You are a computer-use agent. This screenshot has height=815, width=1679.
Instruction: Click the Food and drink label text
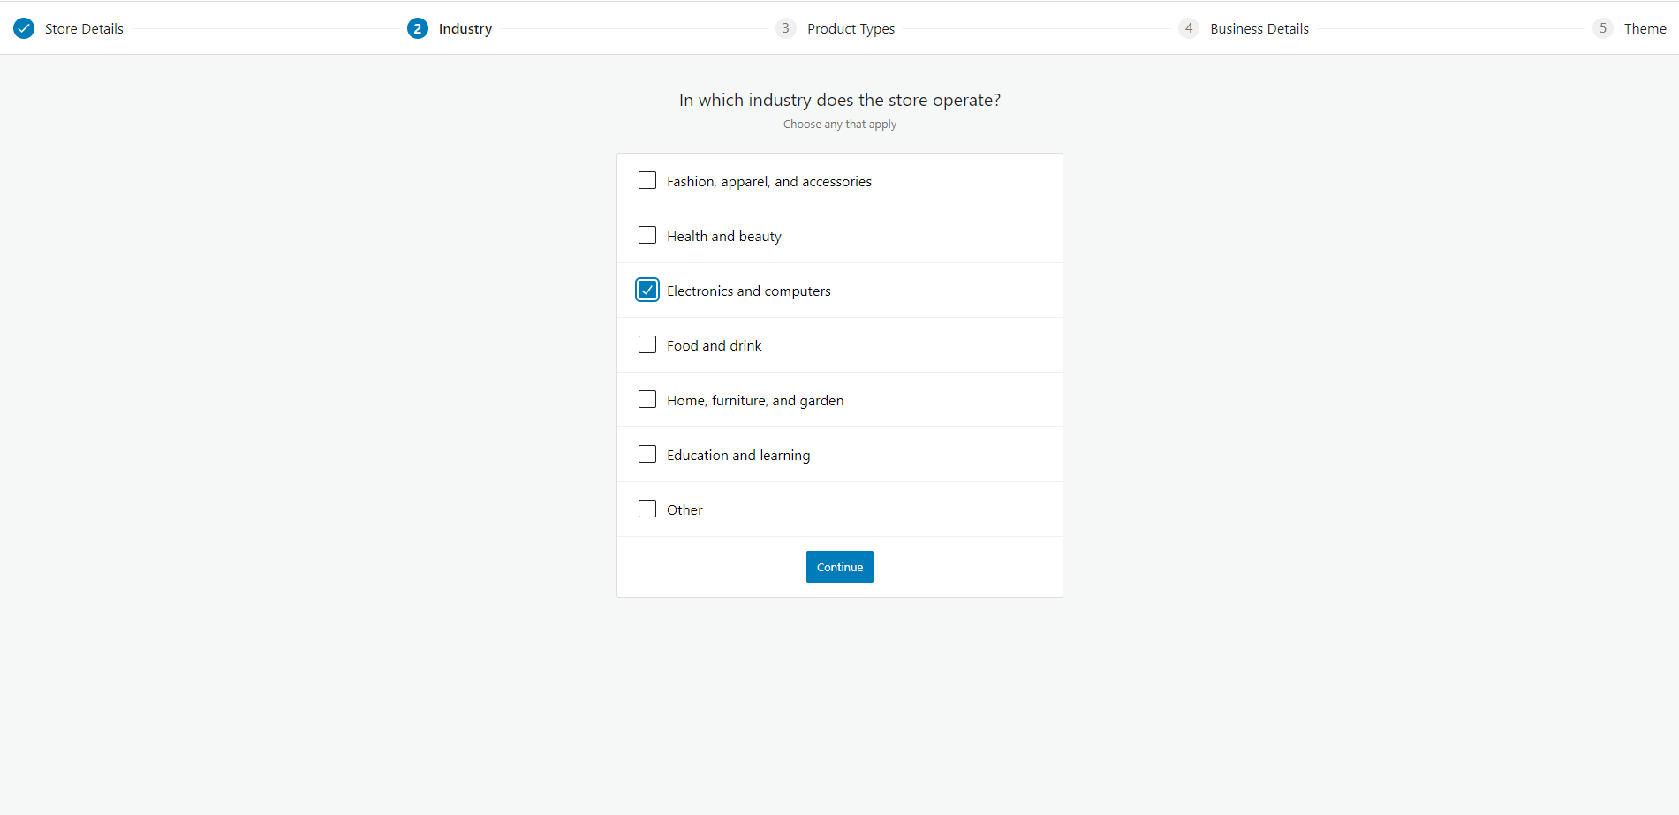point(715,345)
